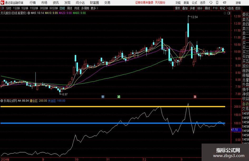Switch to the 60分钟 period tab
This screenshot has height=161, width=249.
53,8
